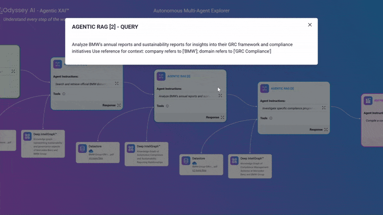The image size is (383, 215).
Task: Click Deep InteliGraph icon for 'Automotive Compliance' graph
Action: tap(131, 149)
